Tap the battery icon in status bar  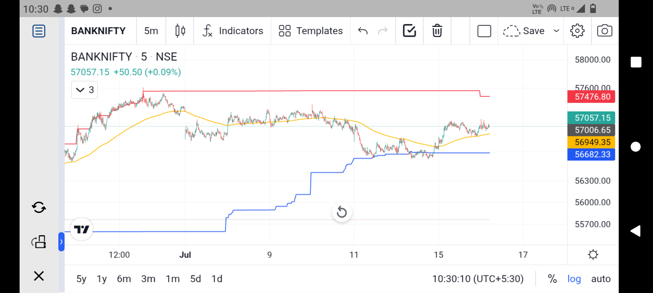pos(593,9)
